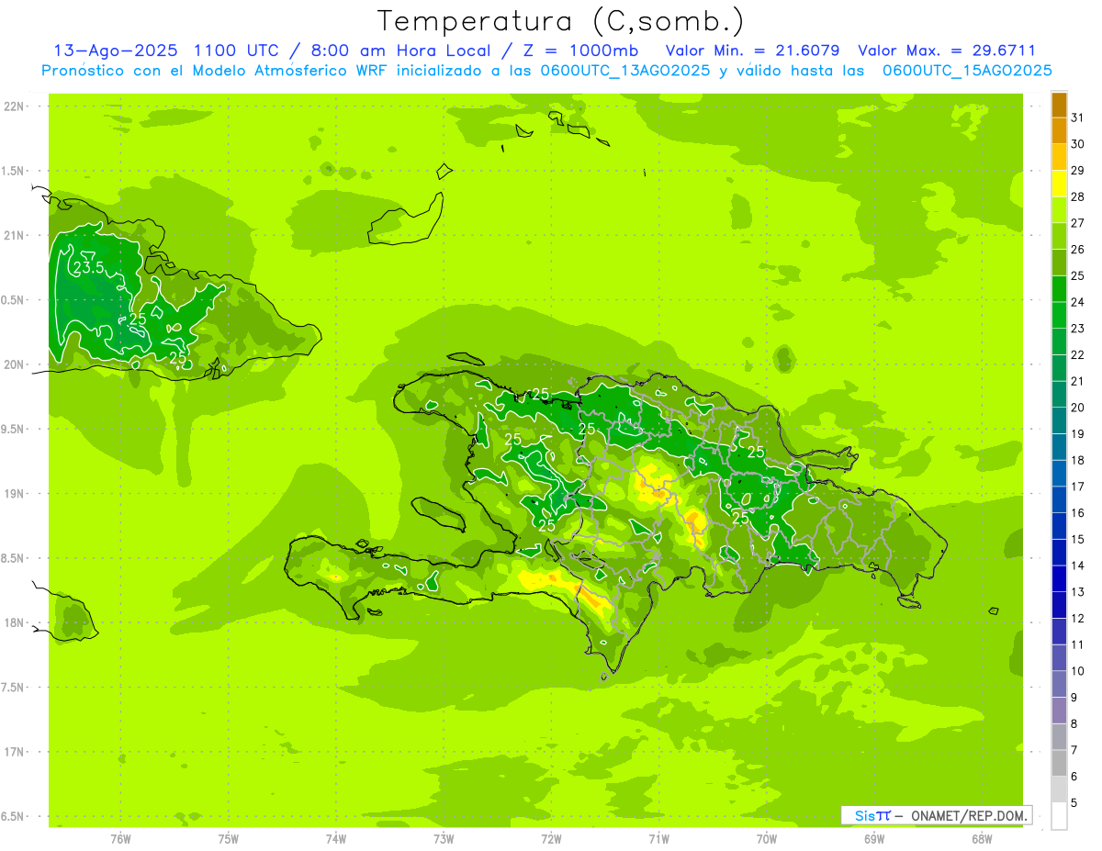Click the "23.5" contour label over Cuba

point(89,268)
